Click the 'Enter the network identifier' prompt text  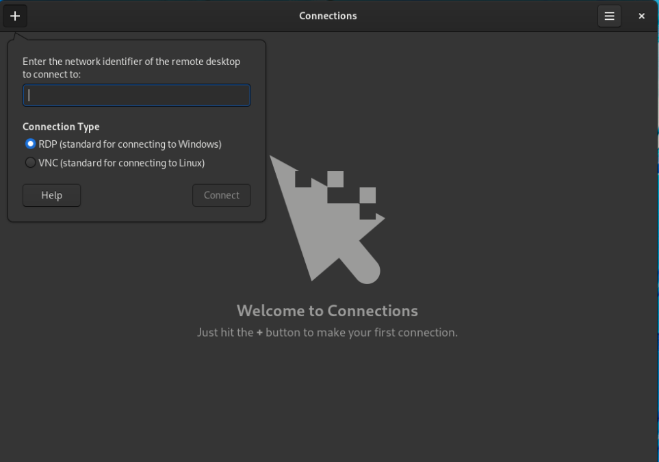pyautogui.click(x=131, y=68)
